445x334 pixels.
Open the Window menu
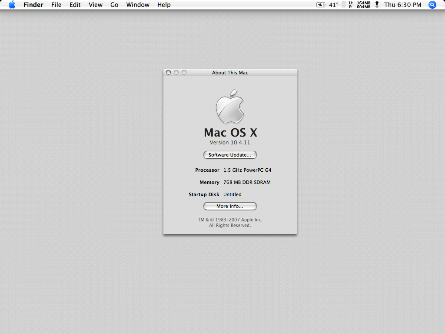[x=138, y=5]
